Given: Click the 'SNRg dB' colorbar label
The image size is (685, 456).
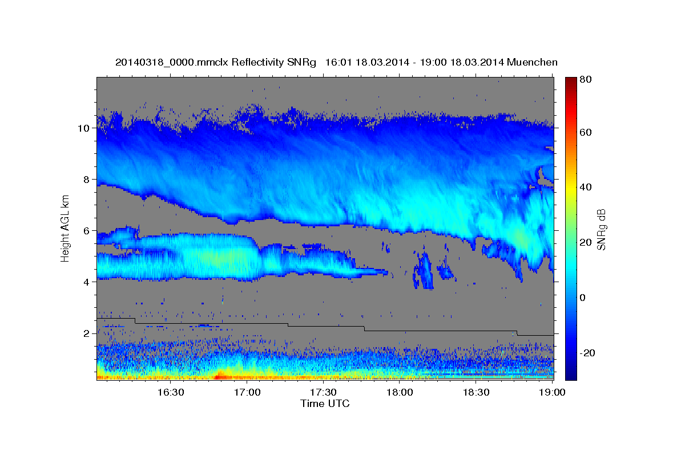Looking at the screenshot, I should [x=601, y=229].
